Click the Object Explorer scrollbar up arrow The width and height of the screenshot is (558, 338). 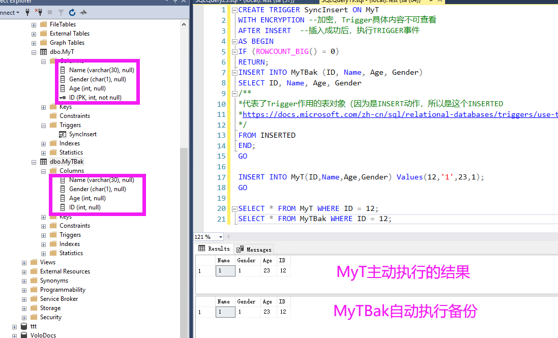tap(184, 24)
